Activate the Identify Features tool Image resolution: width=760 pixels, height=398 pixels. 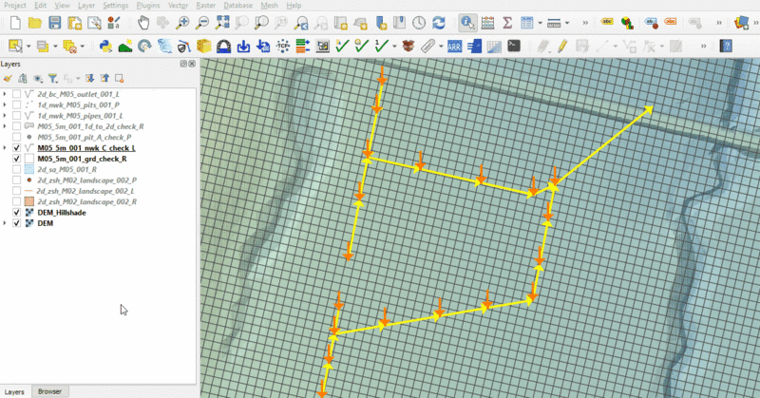pos(466,22)
